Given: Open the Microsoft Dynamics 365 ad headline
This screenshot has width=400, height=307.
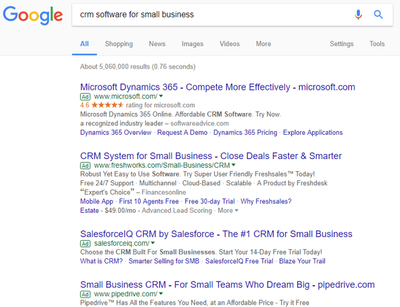Looking at the screenshot, I should click(217, 87).
